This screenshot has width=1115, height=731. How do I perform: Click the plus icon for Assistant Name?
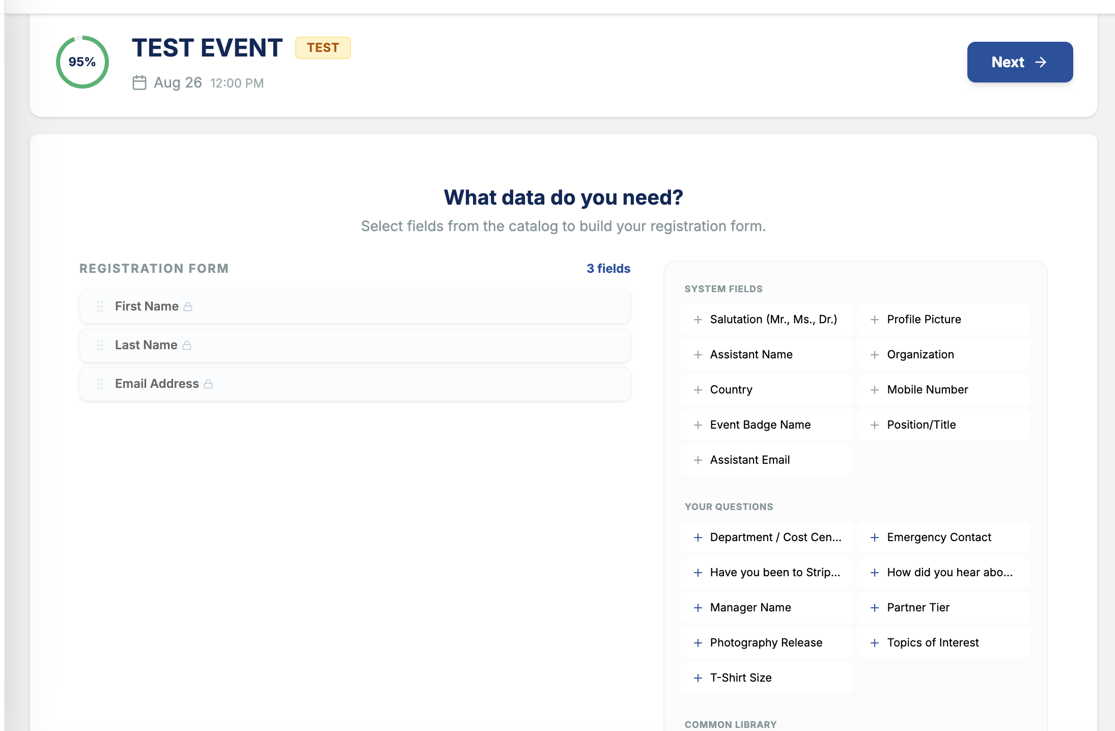[x=698, y=355]
